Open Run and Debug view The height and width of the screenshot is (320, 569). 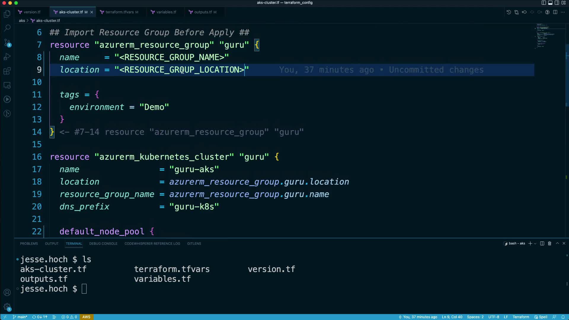[x=7, y=57]
